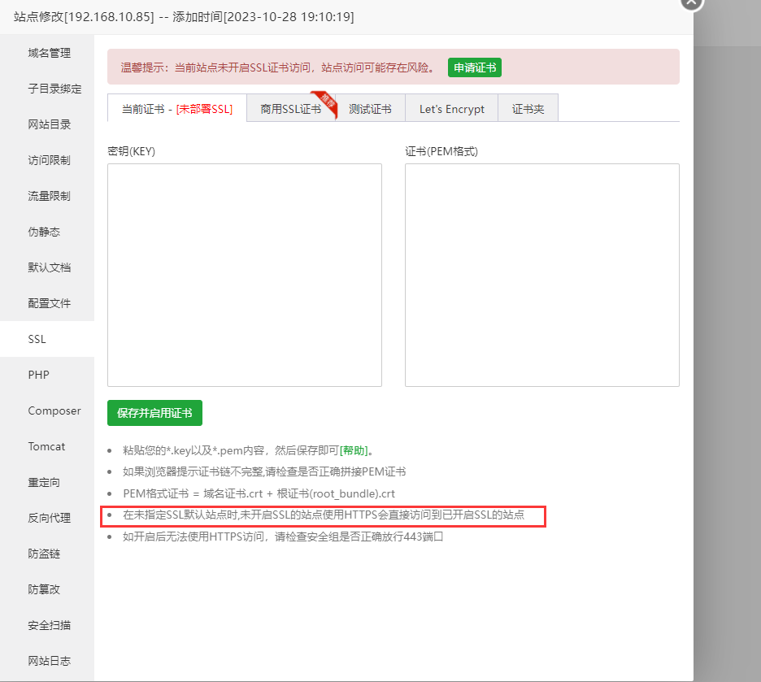Click the PEM格式证书 formula note
This screenshot has width=761, height=682.
(259, 493)
